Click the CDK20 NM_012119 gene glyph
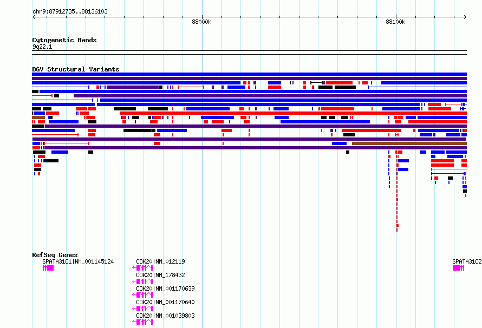This screenshot has width=482, height=328. coord(142,268)
